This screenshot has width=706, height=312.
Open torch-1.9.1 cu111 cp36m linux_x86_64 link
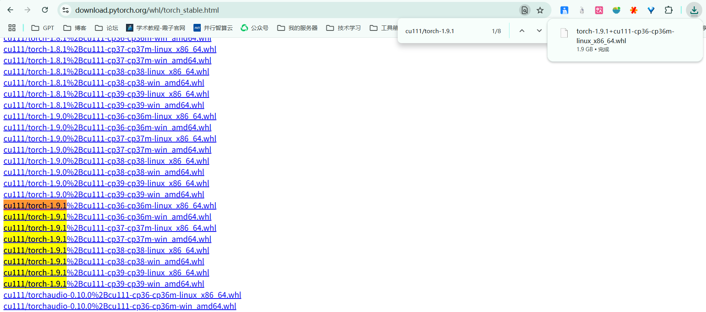point(110,206)
